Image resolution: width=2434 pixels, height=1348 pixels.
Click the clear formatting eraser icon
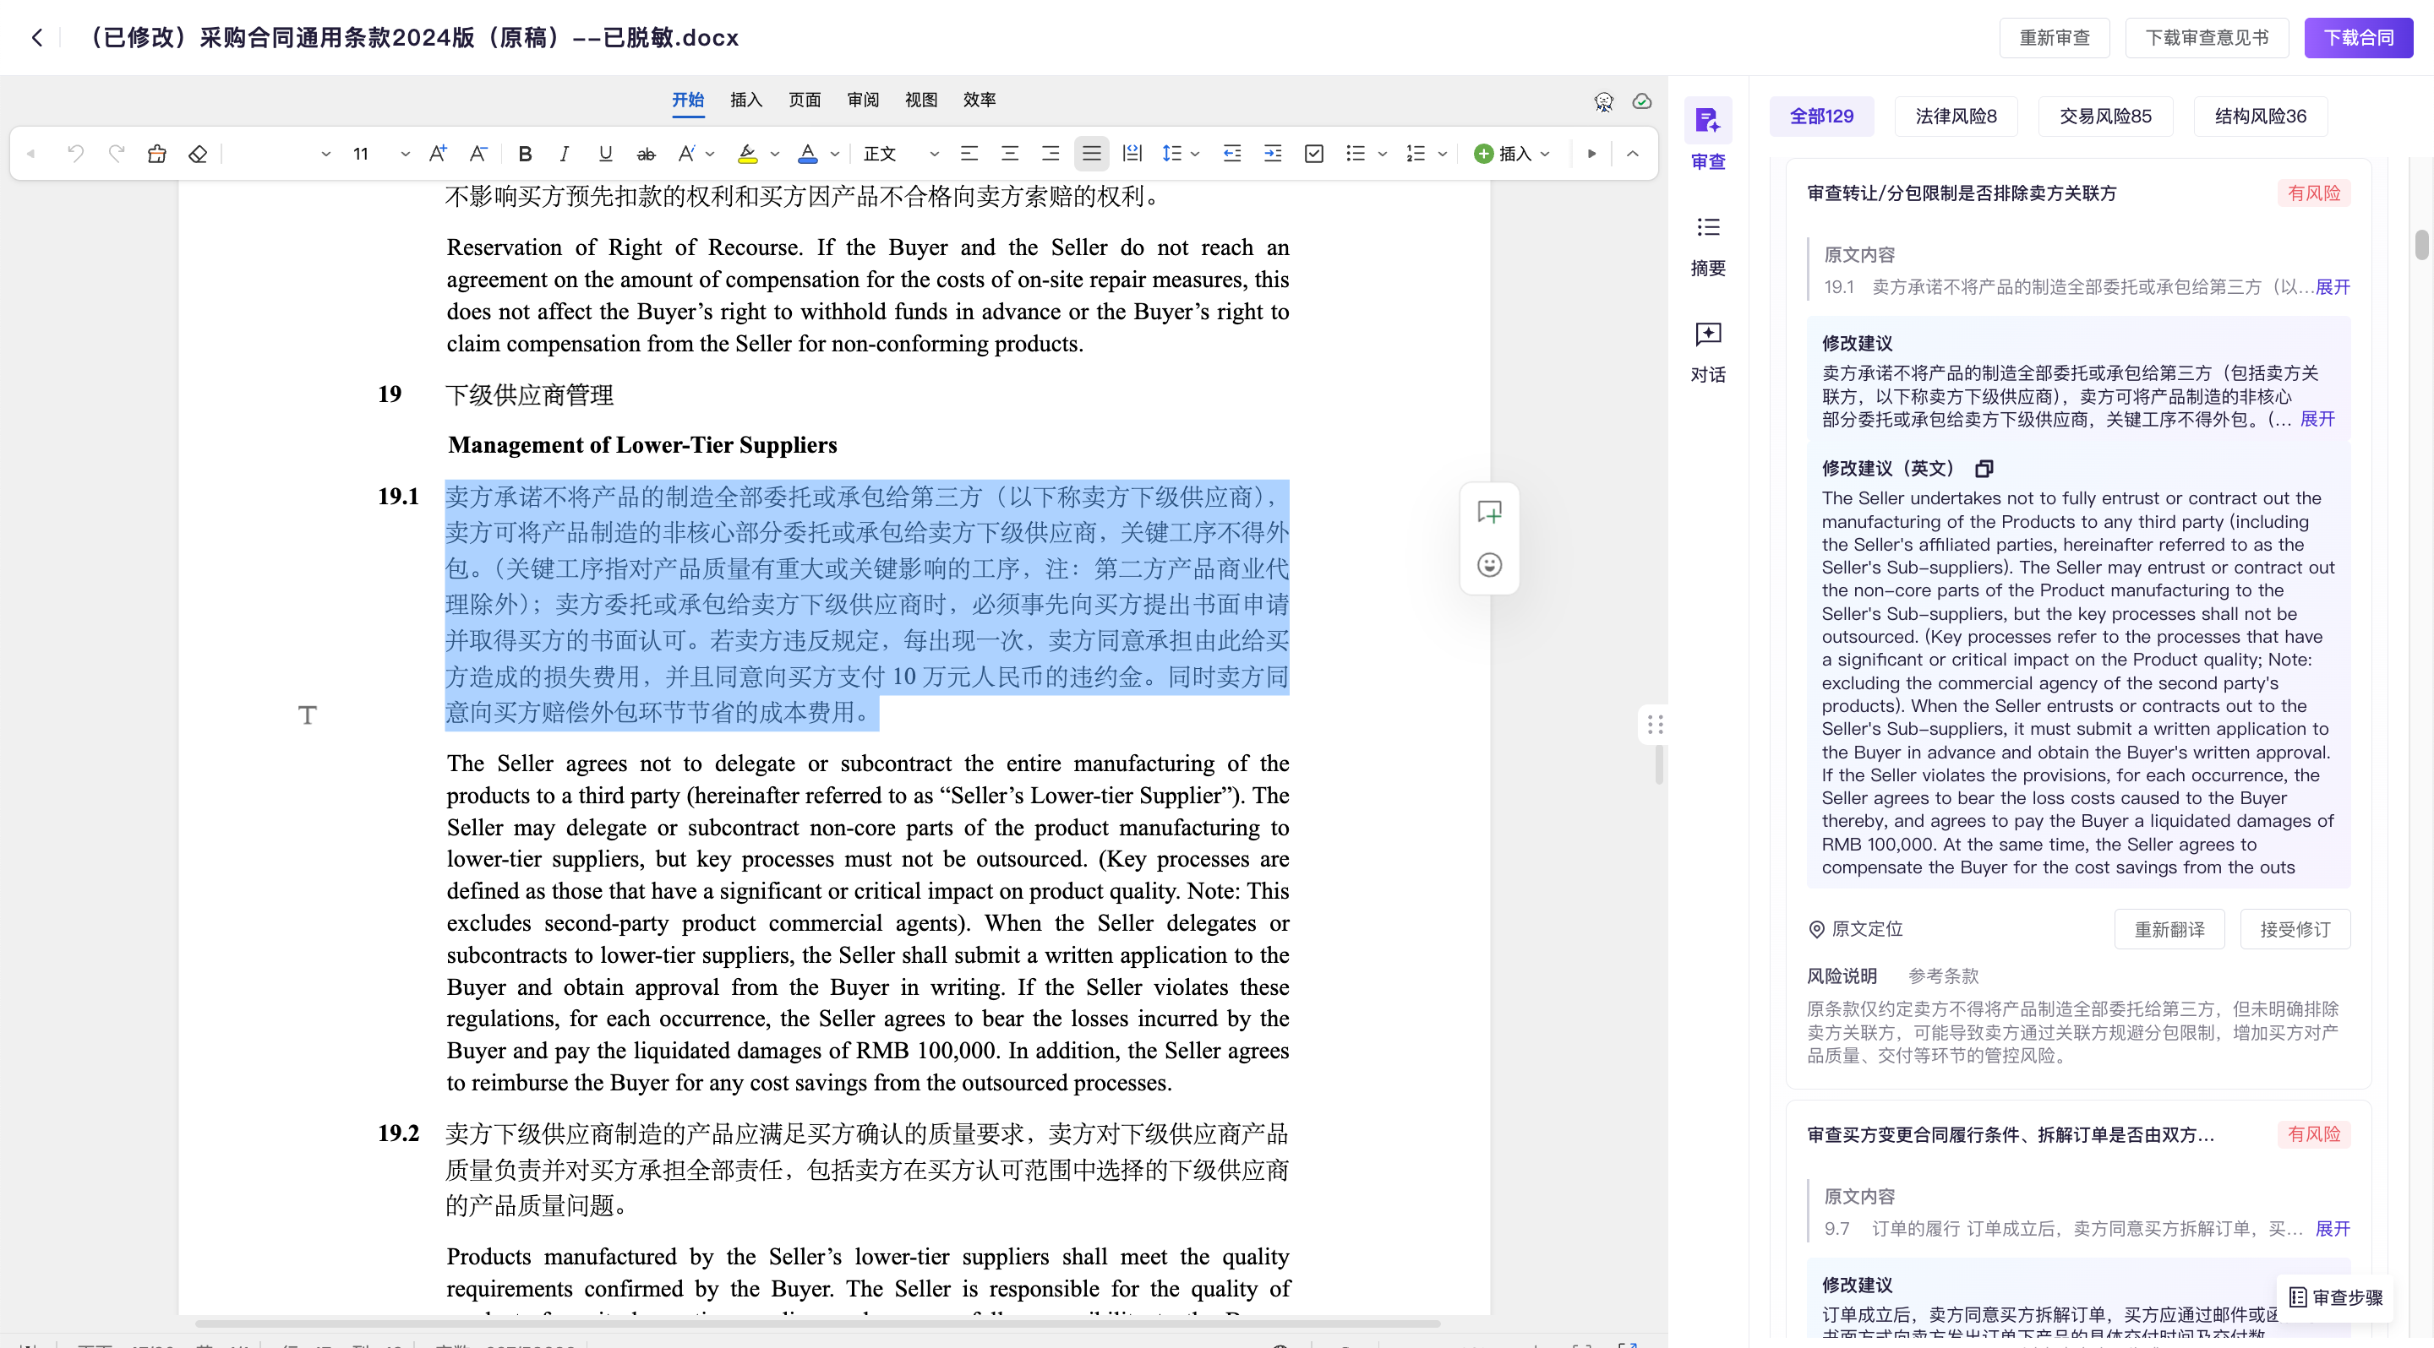coord(198,154)
